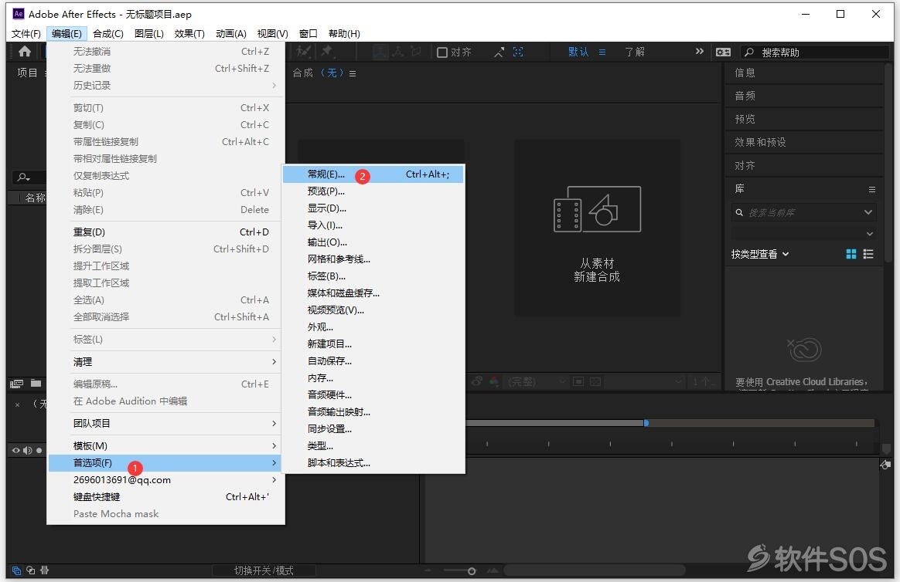Toggle the video eye column icon
The image size is (900, 582).
point(16,450)
